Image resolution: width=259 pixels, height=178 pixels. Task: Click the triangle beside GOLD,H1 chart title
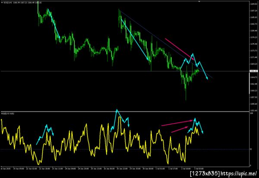coord(2,3)
